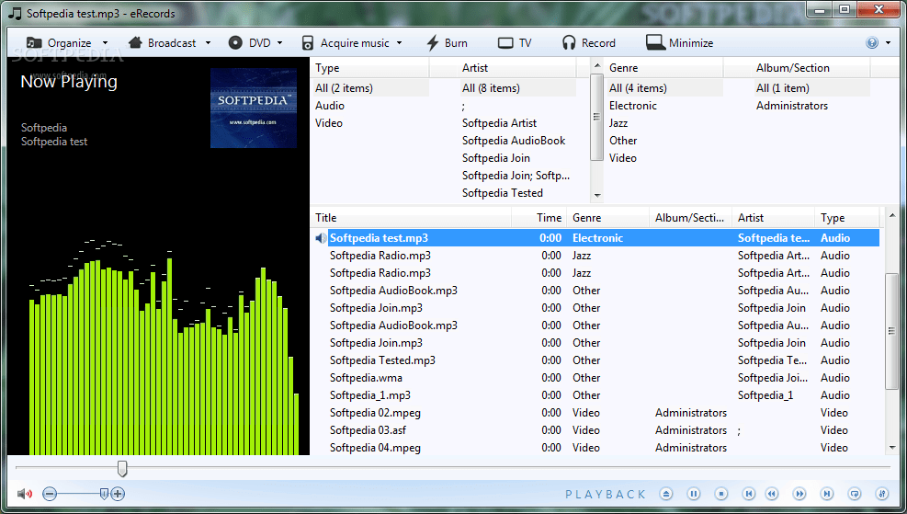Click the eject button in playback bar
The height and width of the screenshot is (514, 907).
[666, 494]
